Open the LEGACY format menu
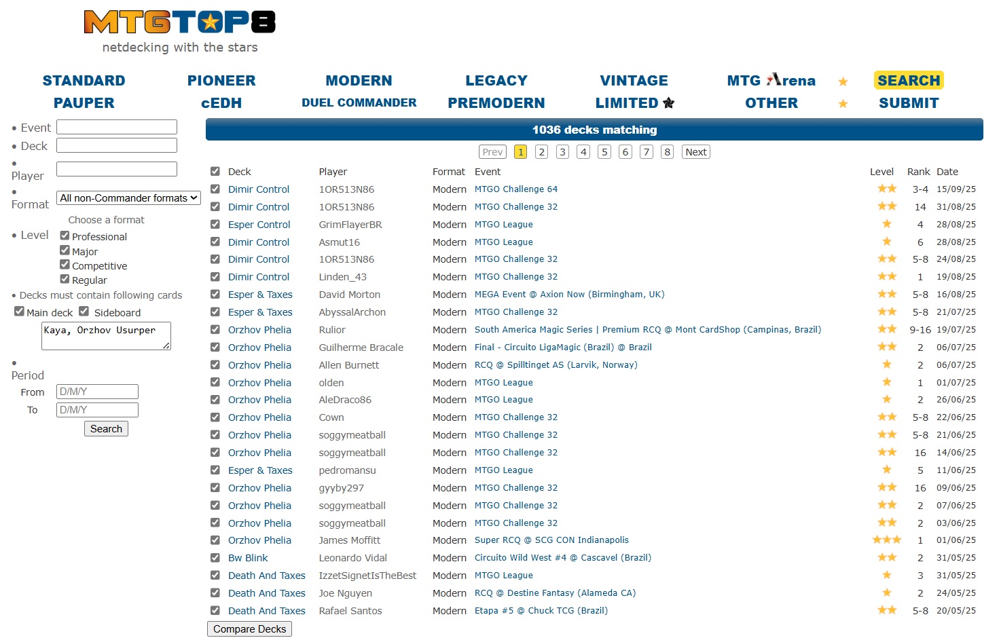Image resolution: width=999 pixels, height=638 pixels. point(496,81)
